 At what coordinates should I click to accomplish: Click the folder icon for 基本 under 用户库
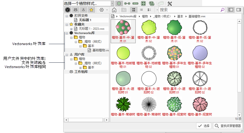(x=85, y=67)
